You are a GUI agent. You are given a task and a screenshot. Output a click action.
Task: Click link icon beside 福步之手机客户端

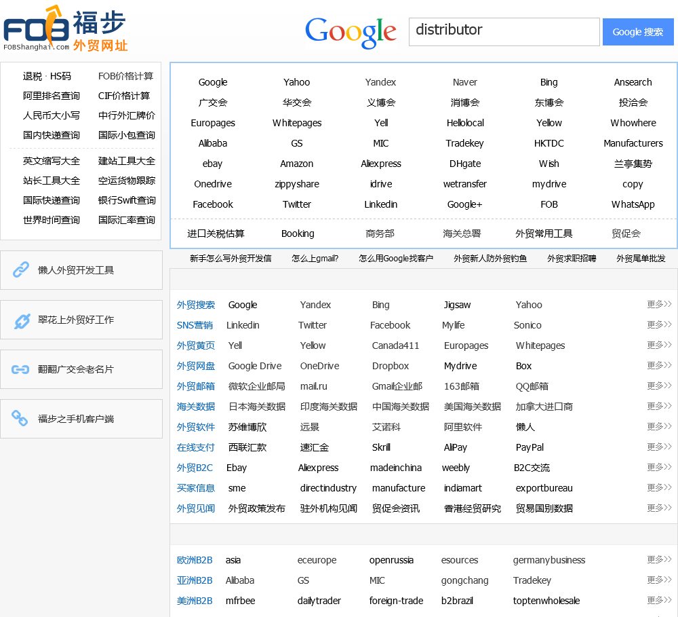pos(20,418)
